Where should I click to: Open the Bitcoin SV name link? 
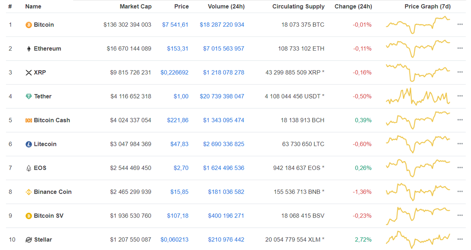tap(49, 216)
